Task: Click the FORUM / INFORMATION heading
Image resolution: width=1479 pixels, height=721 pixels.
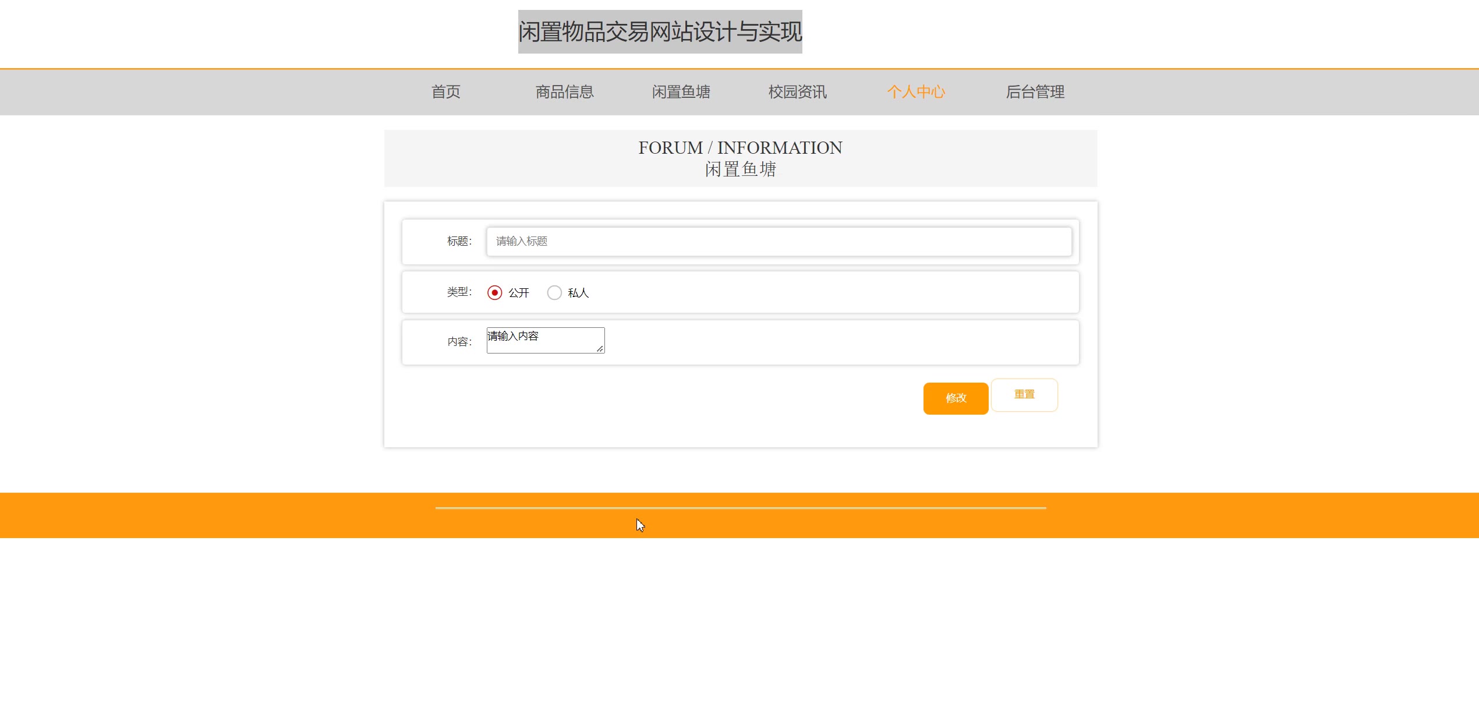Action: click(x=740, y=148)
